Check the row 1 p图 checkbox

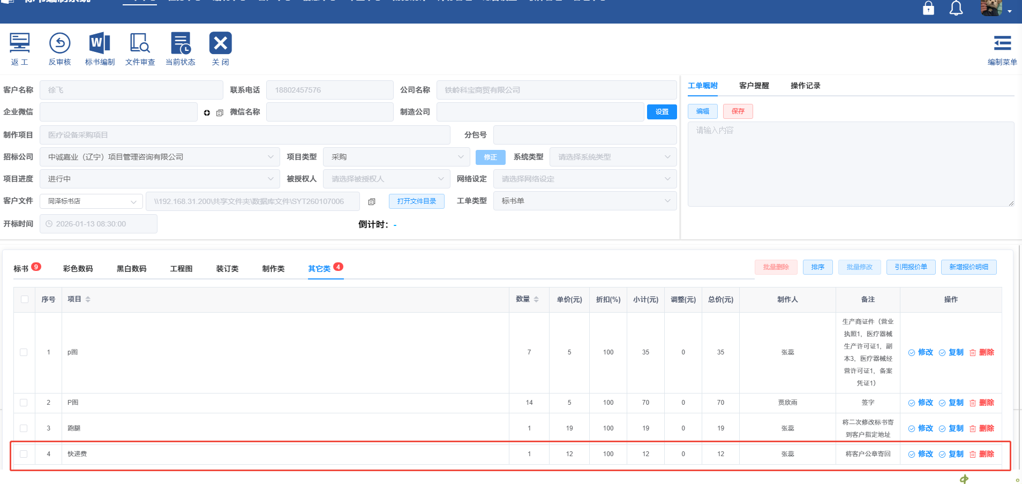click(x=24, y=352)
